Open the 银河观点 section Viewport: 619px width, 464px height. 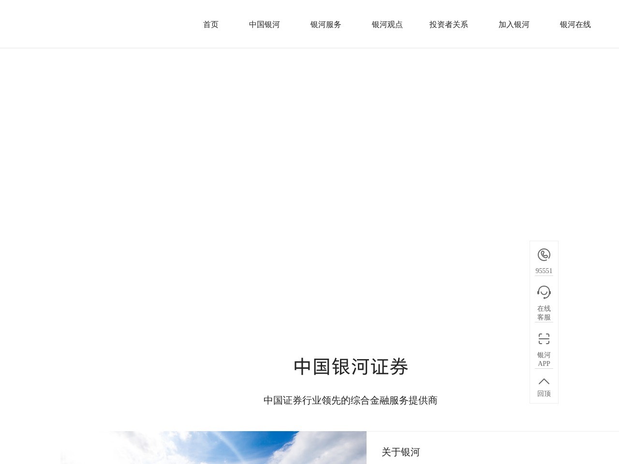[387, 25]
